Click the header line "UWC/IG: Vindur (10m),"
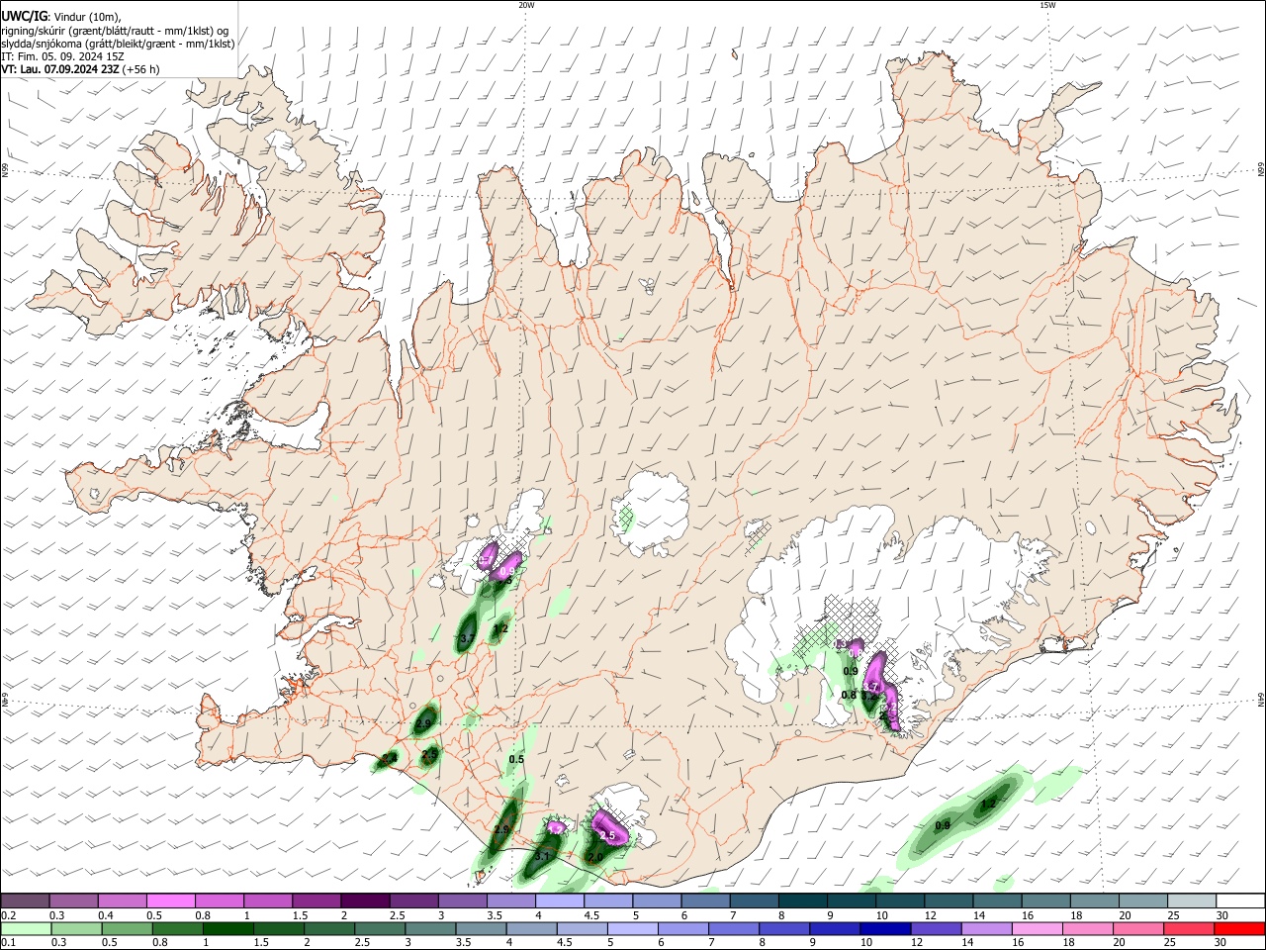The image size is (1266, 950). [60, 17]
